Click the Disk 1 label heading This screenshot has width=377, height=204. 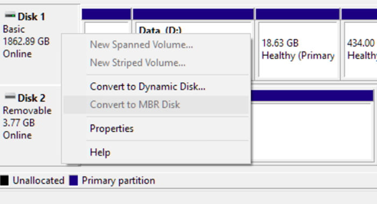point(31,17)
